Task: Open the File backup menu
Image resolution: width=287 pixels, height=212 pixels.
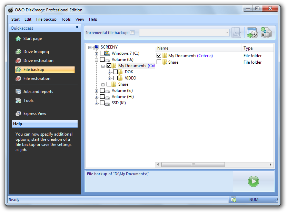Action: coord(46,19)
